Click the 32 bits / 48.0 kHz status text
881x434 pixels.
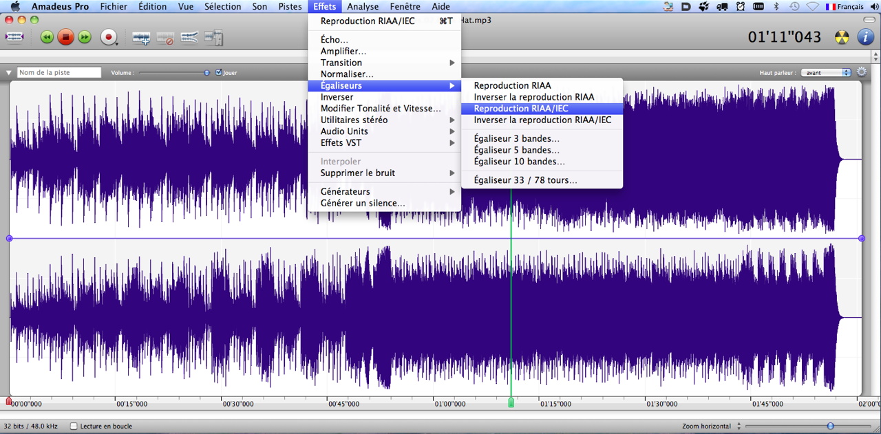(x=31, y=426)
